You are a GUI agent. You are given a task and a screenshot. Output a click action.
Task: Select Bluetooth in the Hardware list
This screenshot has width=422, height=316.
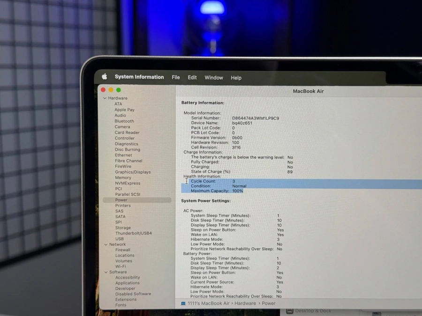pos(124,121)
